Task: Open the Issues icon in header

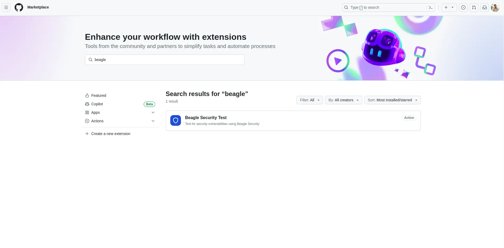Action: pos(463,7)
